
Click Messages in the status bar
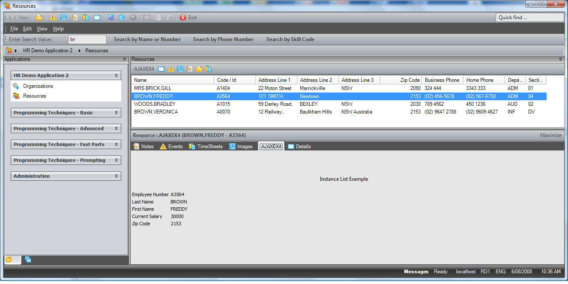click(x=416, y=272)
